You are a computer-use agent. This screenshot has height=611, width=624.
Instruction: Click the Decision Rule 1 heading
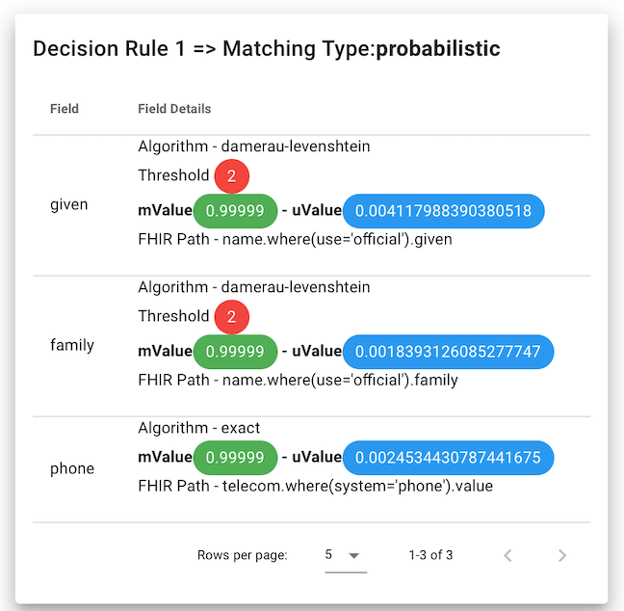267,48
